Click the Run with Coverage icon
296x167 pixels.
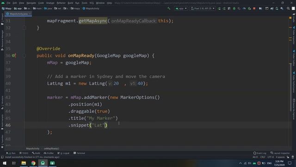pyautogui.click(x=239, y=8)
